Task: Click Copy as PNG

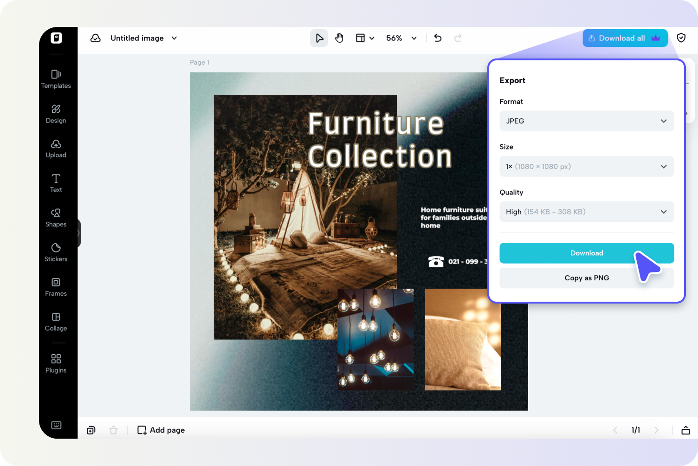Action: [x=587, y=278]
